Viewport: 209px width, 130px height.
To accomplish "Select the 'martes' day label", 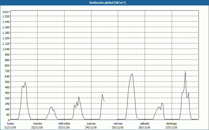I will click(x=37, y=123).
